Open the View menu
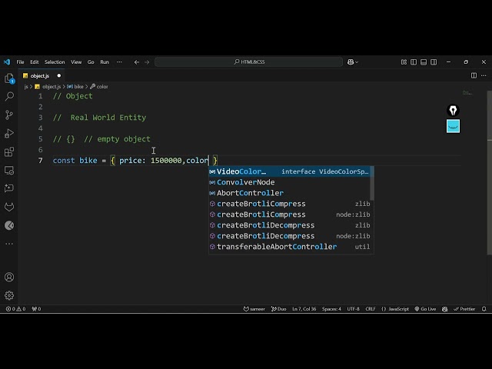Image resolution: width=492 pixels, height=369 pixels. pyautogui.click(x=76, y=62)
